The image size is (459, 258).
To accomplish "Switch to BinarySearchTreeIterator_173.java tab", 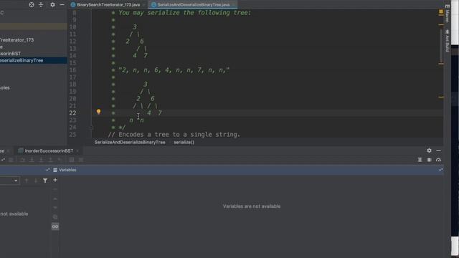I will pyautogui.click(x=108, y=5).
